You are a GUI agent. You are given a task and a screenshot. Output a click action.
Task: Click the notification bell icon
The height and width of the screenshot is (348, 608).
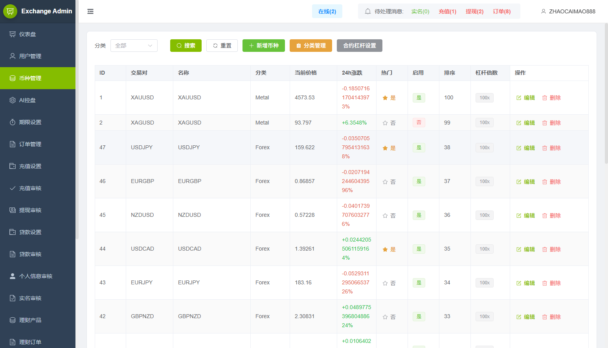(x=368, y=11)
